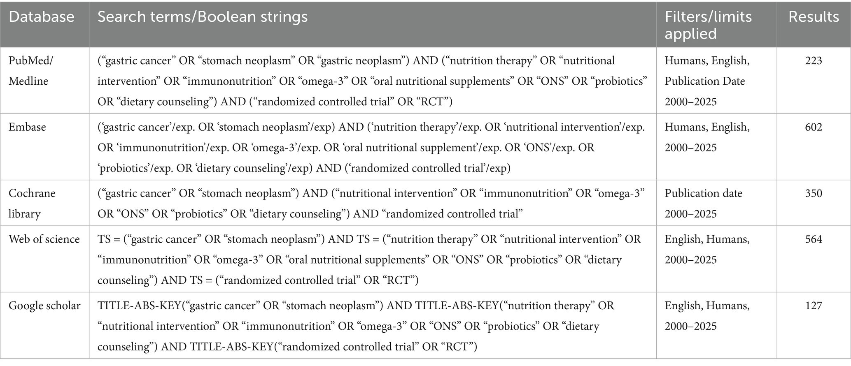
Task: Select the Embase database cell
Action: (x=27, y=127)
